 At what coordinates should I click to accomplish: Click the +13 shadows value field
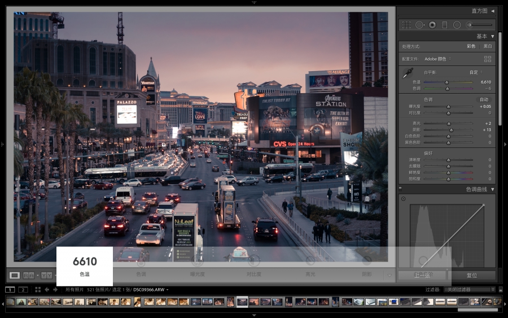tap(487, 130)
